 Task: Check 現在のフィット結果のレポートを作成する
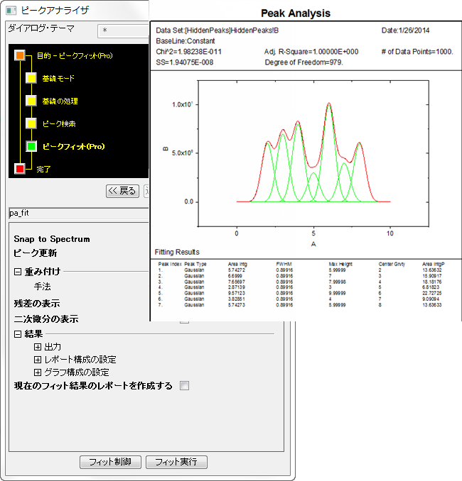184,386
